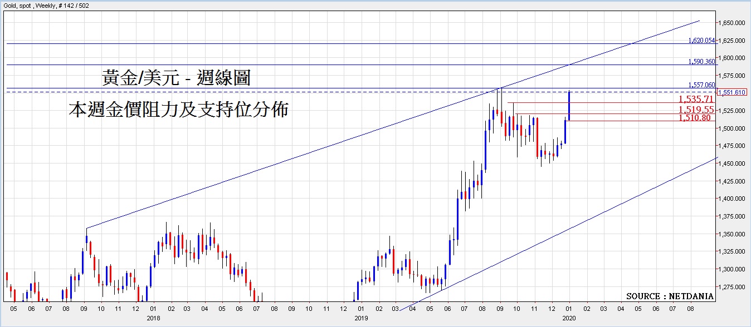Click the 黃金/美元 - 週線圖 title text
Screen dimensions: 751x327
175,78
